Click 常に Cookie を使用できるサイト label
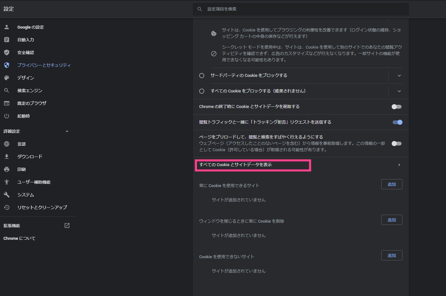The height and width of the screenshot is (296, 446). coord(229,185)
